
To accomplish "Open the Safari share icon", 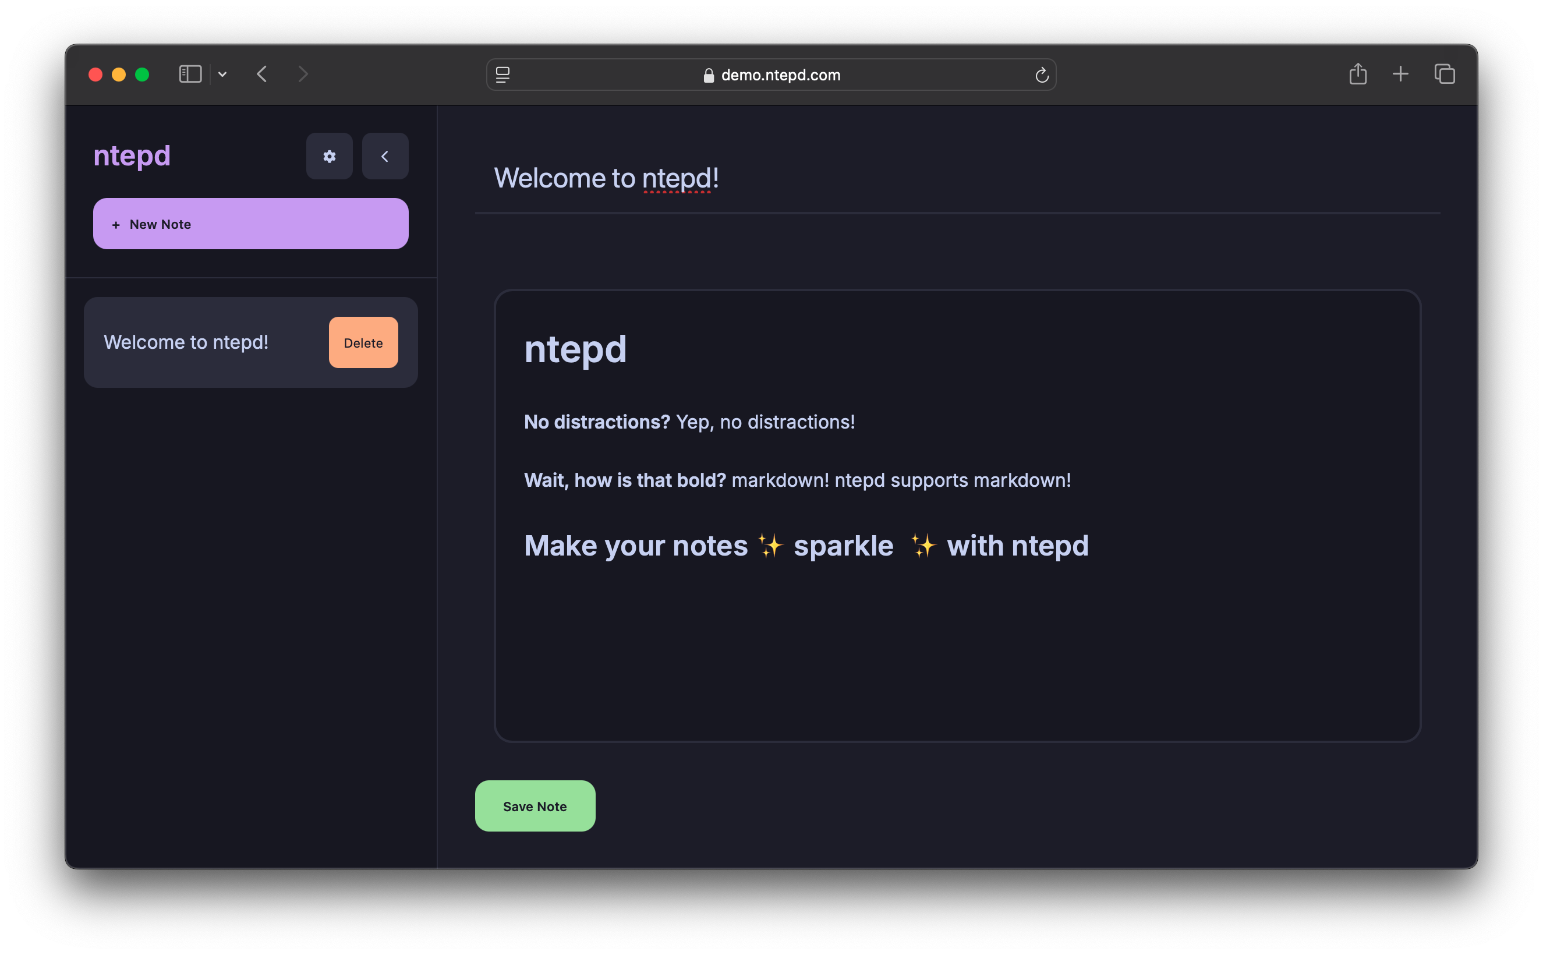I will coord(1357,74).
